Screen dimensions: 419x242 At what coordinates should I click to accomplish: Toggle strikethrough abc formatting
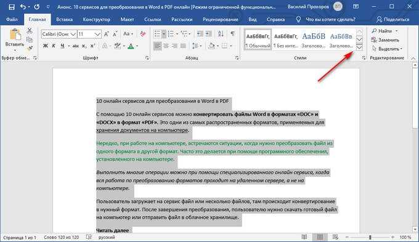click(76, 46)
